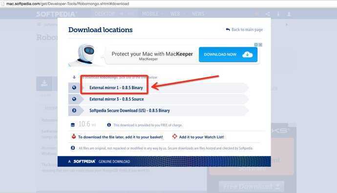Image resolution: width=337 pixels, height=193 pixels.
Task: Choose Softpedia Secure Download (US) binary
Action: click(x=129, y=111)
